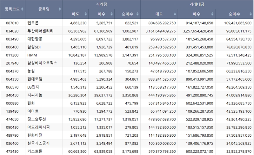
Task: Click net buy amount 109,421,865,900
Action: pyautogui.click(x=238, y=23)
